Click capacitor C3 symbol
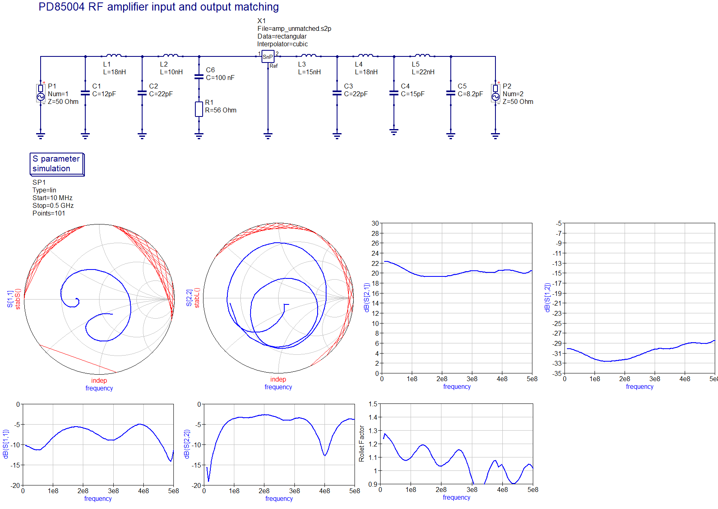Image resolution: width=718 pixels, height=509 pixels. coord(337,93)
